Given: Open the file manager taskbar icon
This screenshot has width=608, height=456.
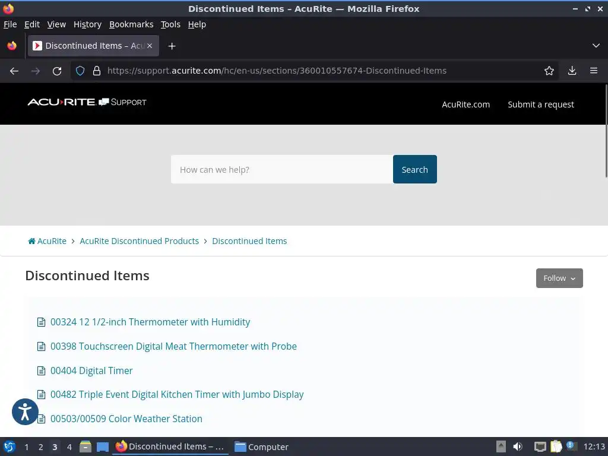Looking at the screenshot, I should (85, 446).
